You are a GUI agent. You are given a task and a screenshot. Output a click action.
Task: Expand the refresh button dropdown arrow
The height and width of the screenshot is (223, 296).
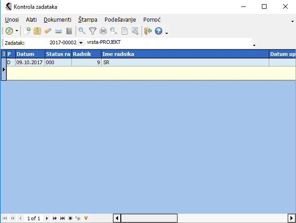[17, 31]
